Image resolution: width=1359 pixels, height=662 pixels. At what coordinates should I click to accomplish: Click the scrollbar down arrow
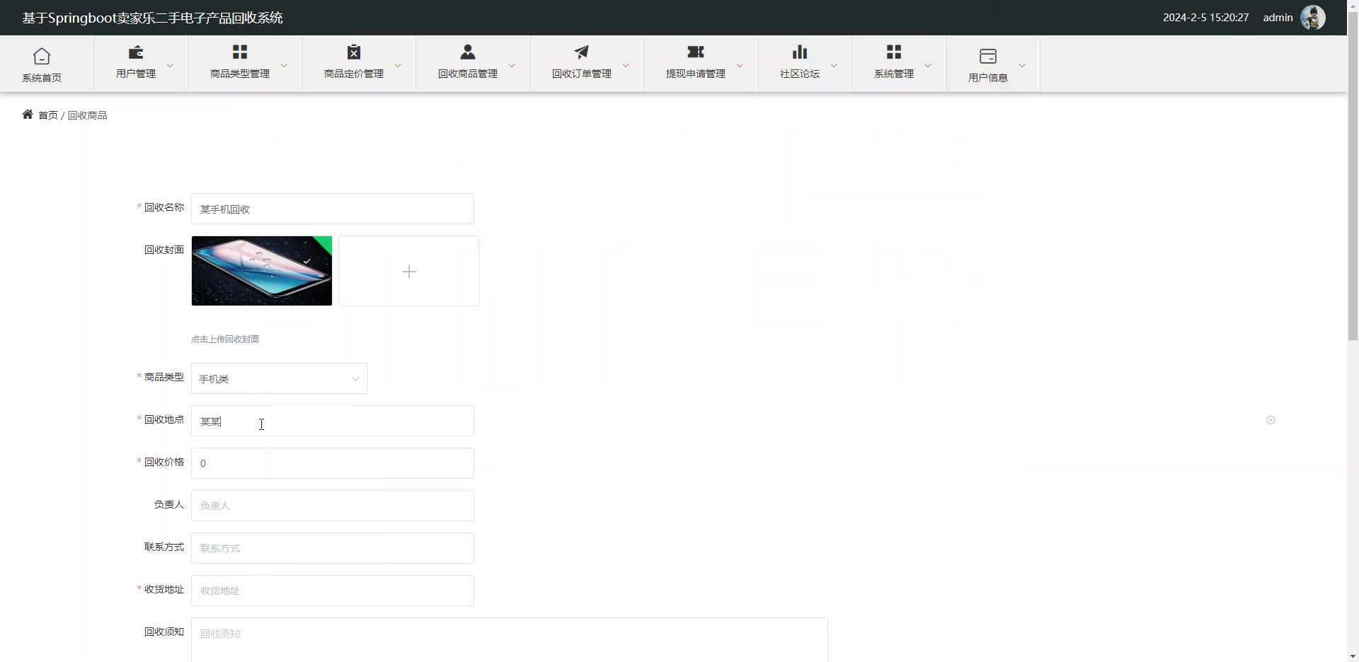click(1353, 656)
